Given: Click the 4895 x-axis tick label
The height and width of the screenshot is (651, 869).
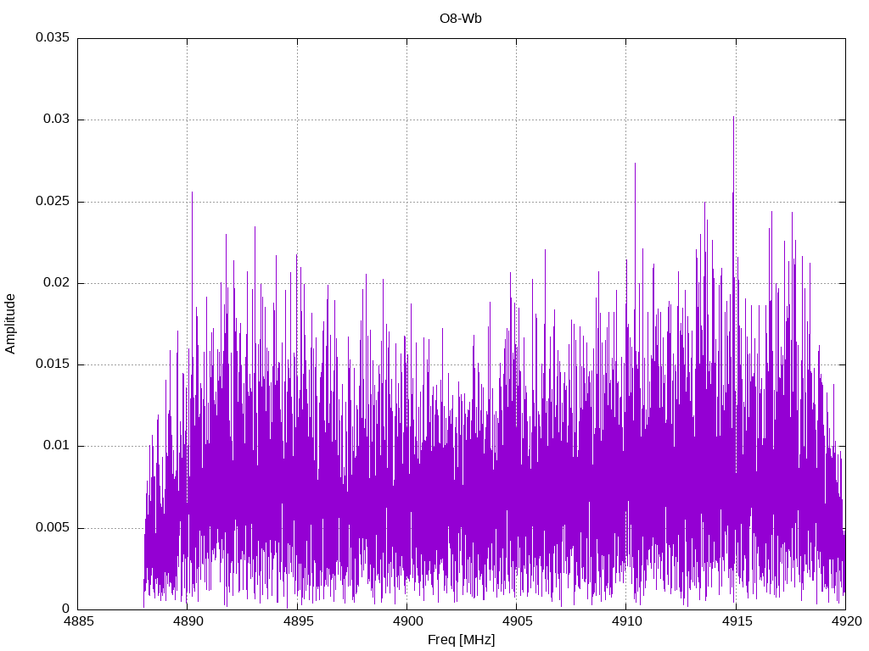Looking at the screenshot, I should [297, 621].
